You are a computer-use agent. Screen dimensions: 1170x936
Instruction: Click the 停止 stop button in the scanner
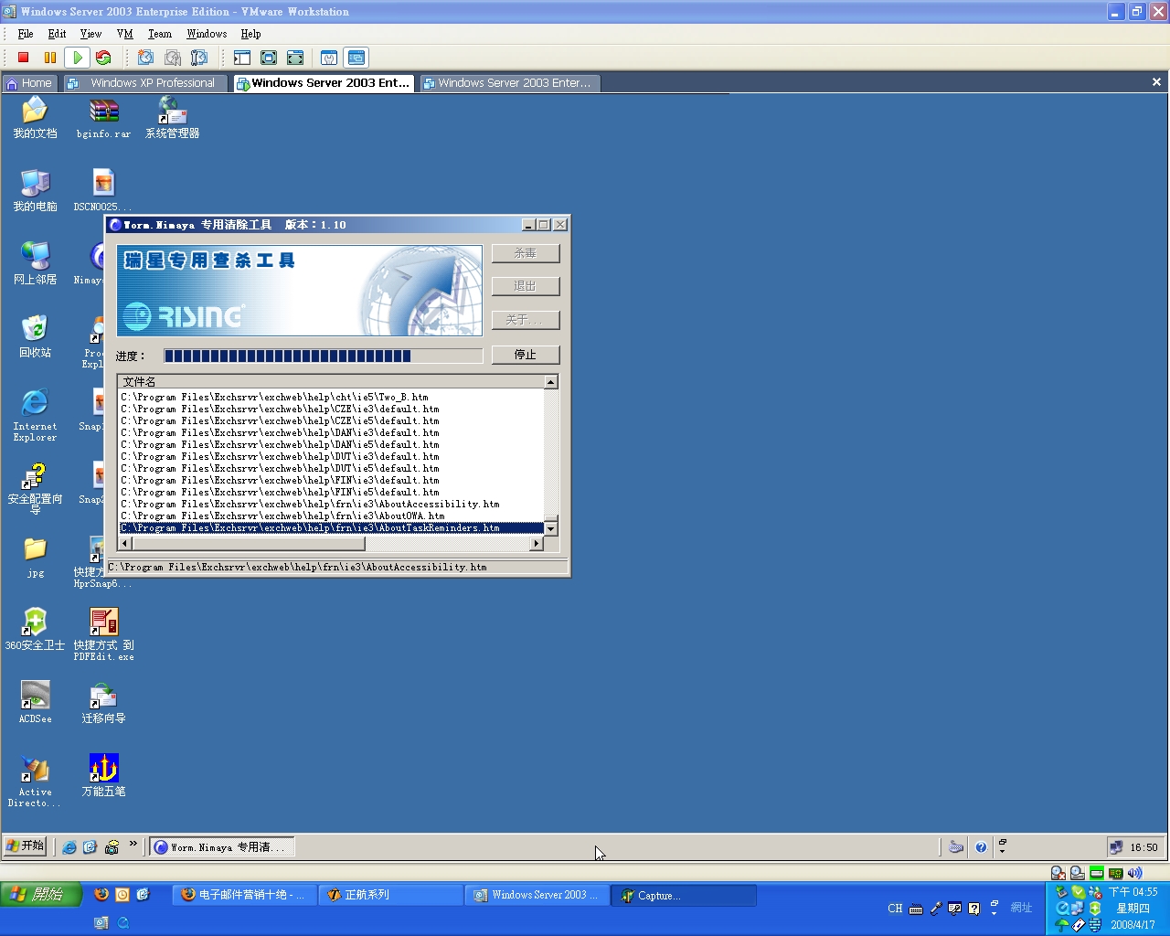pos(525,355)
